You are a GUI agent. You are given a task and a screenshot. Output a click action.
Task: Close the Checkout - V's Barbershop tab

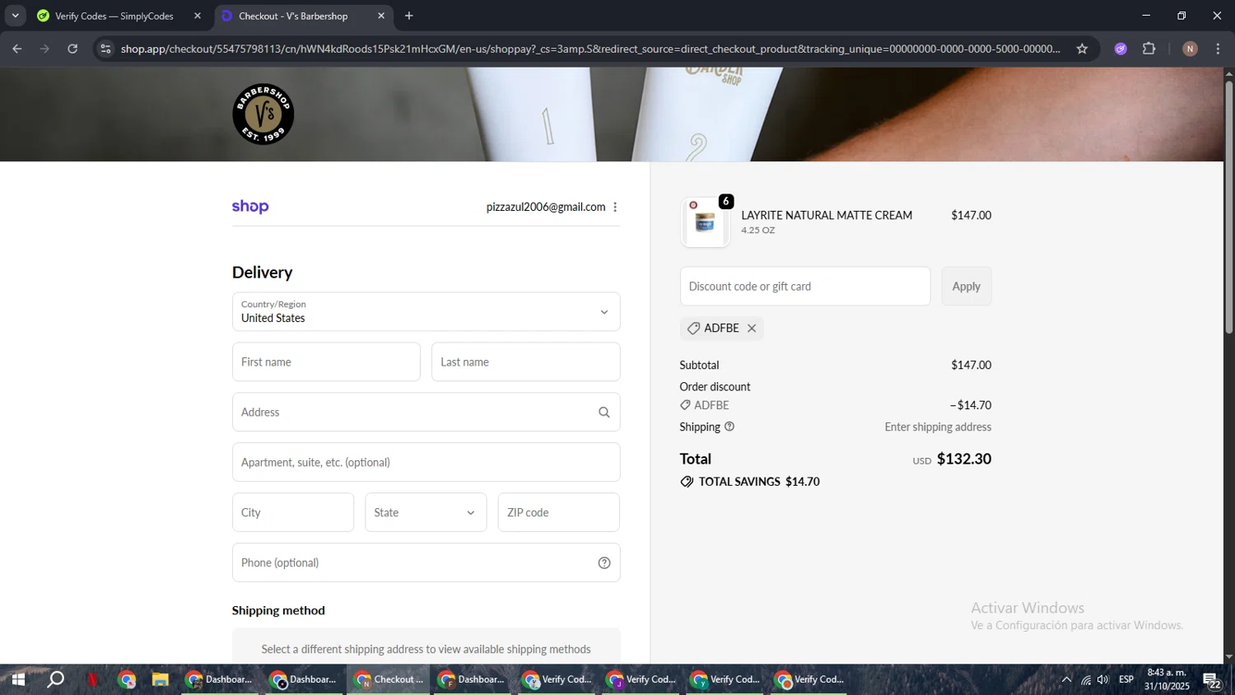(381, 16)
